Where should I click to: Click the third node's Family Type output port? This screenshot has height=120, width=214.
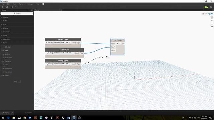pyautogui.click(x=76, y=64)
